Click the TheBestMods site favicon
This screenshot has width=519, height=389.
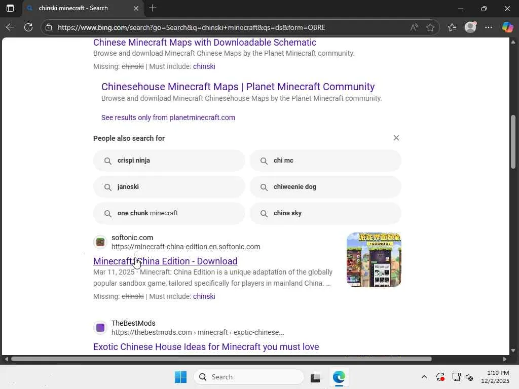pos(100,328)
